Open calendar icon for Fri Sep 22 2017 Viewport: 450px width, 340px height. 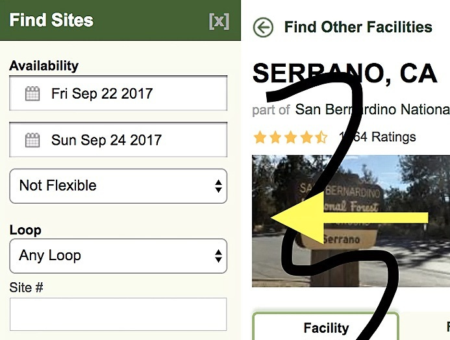[x=32, y=93]
